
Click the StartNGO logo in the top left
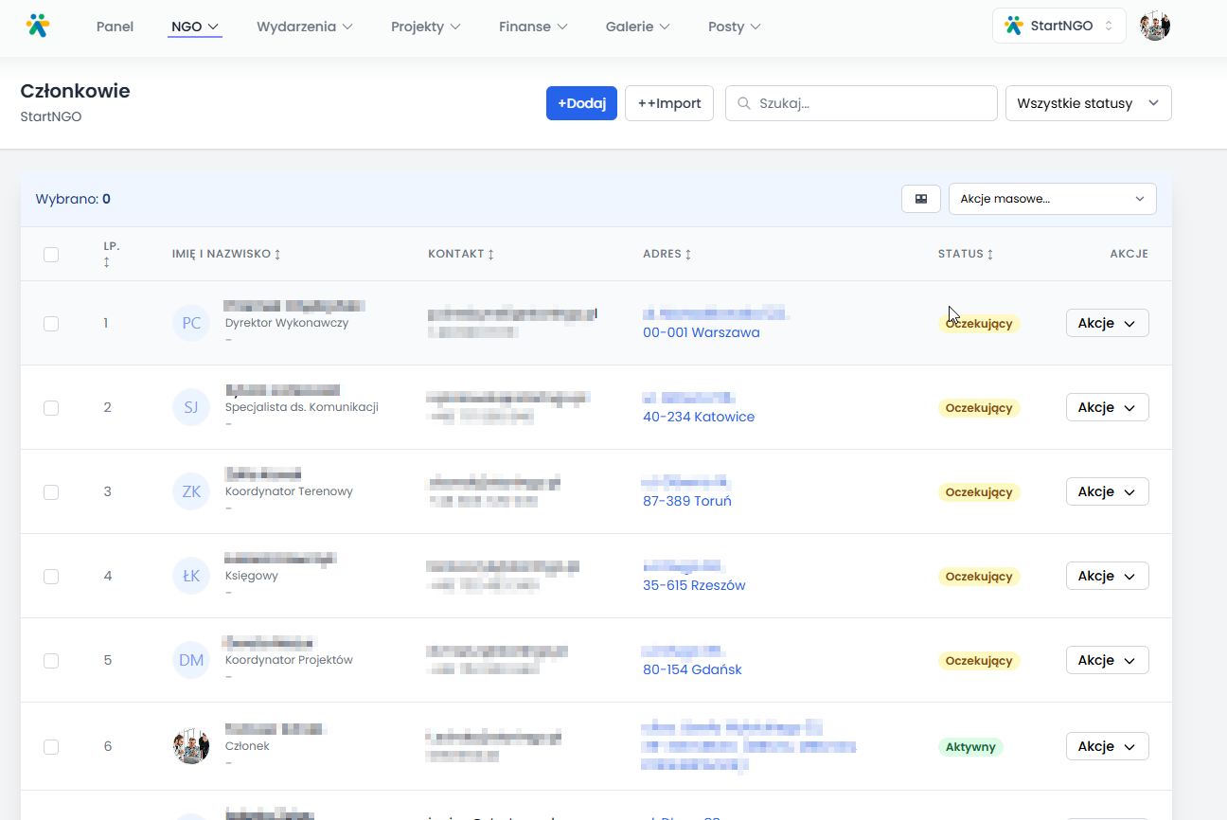(x=37, y=26)
